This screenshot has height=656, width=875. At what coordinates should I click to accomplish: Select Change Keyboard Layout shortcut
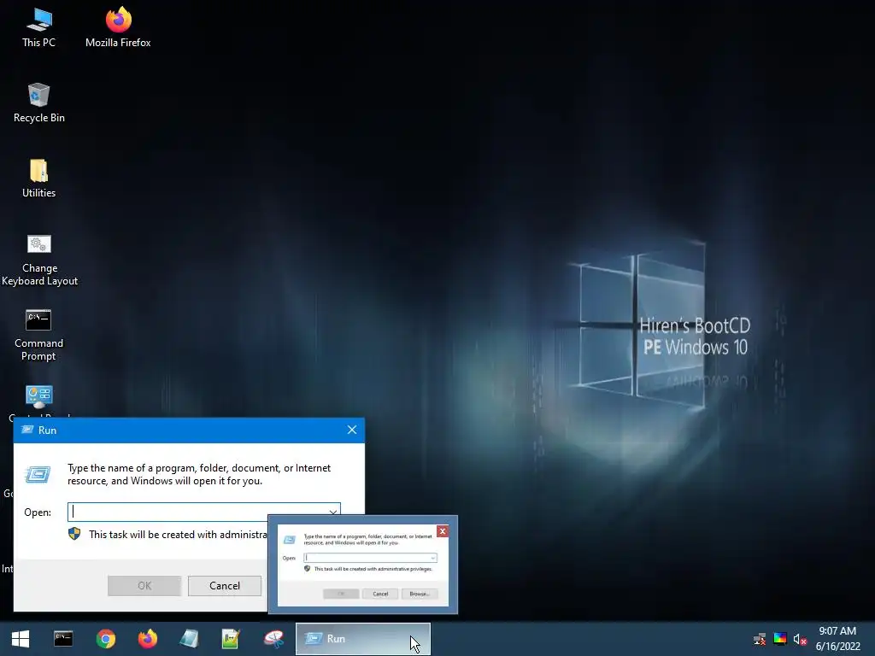coord(39,260)
